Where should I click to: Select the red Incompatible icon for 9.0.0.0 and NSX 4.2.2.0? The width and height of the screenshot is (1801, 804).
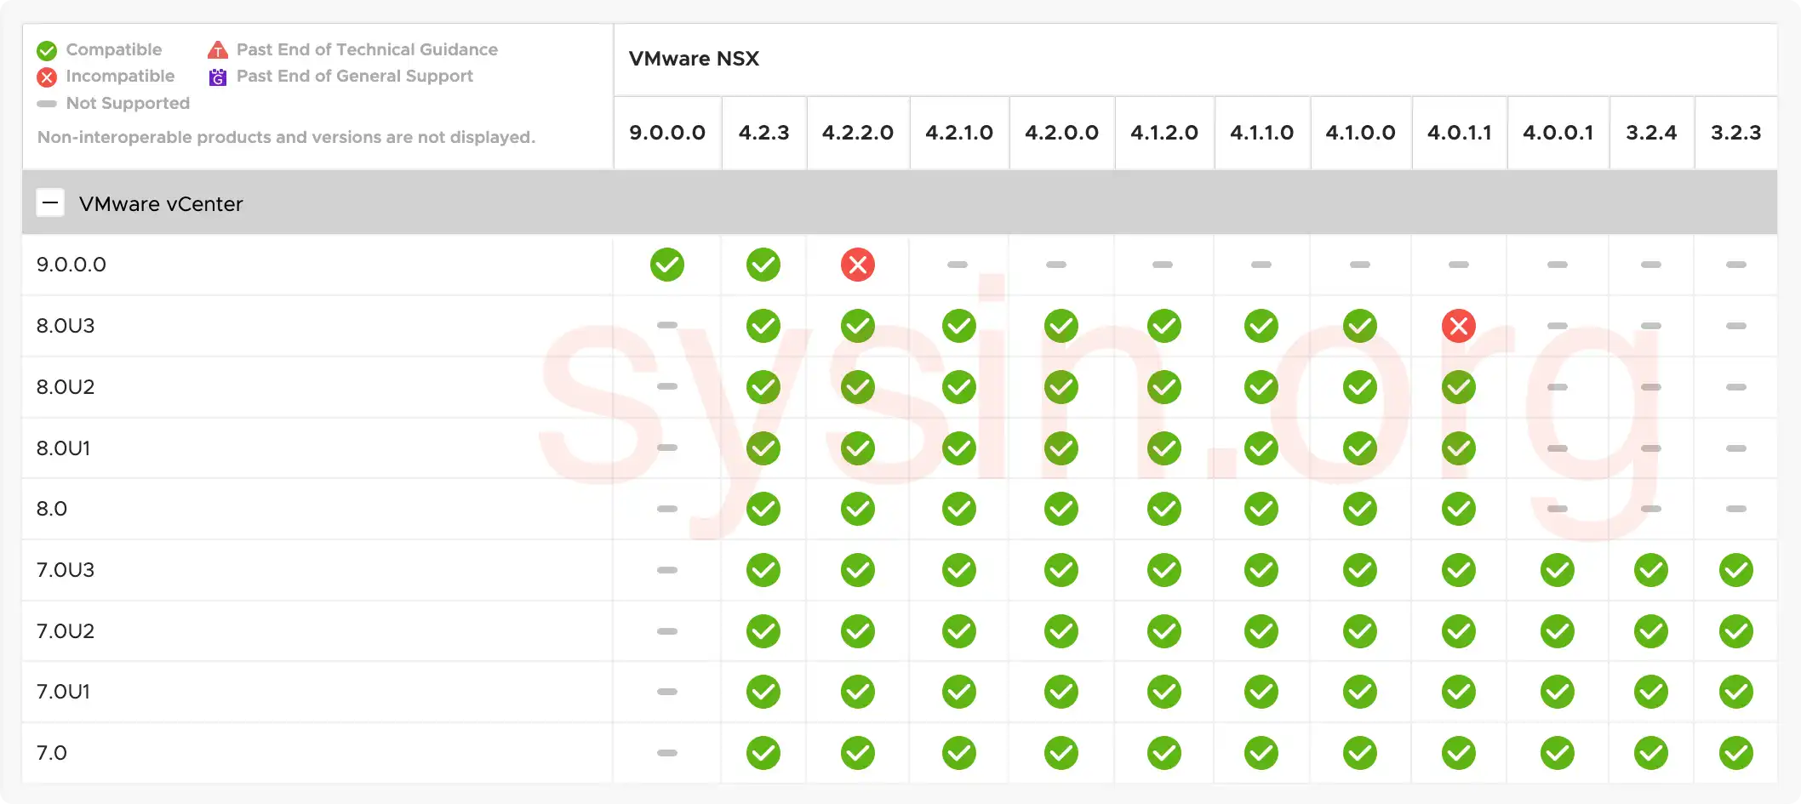pyautogui.click(x=858, y=265)
